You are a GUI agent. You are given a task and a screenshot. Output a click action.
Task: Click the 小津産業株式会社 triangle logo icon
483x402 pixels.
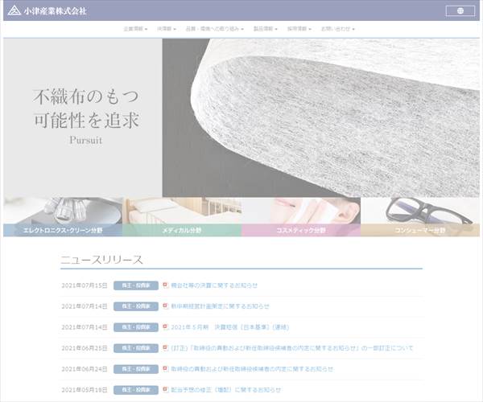click(14, 10)
